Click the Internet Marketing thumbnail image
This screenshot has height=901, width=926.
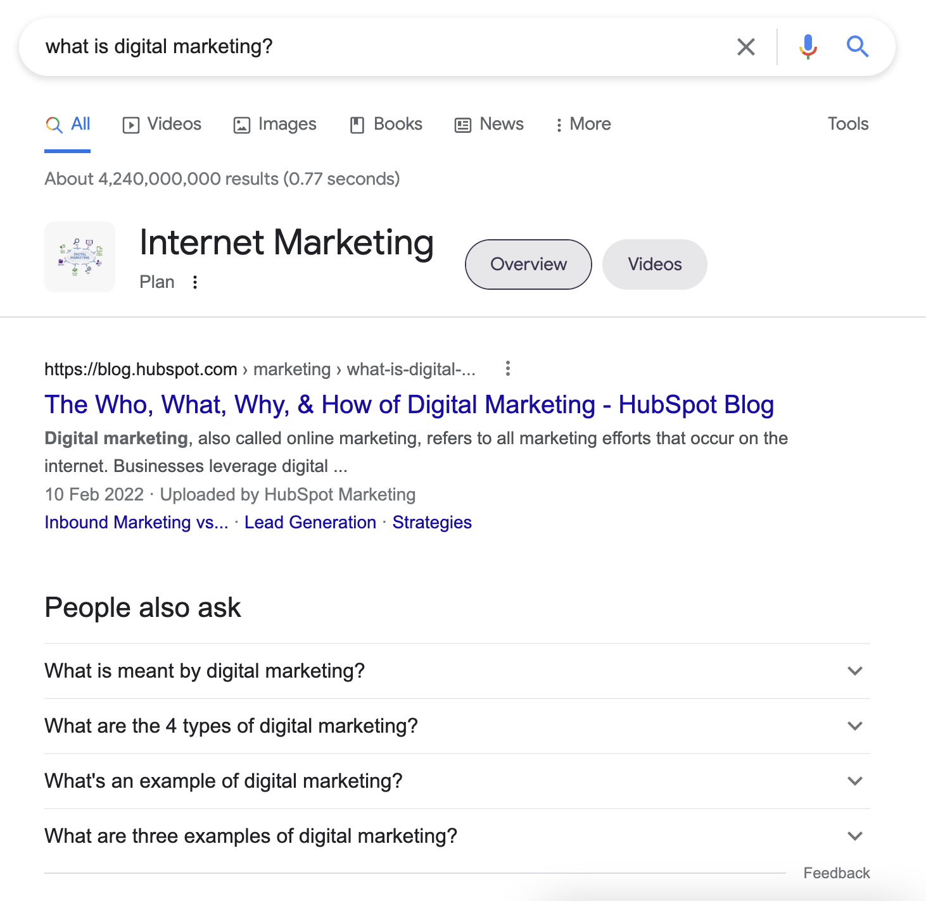pyautogui.click(x=80, y=257)
